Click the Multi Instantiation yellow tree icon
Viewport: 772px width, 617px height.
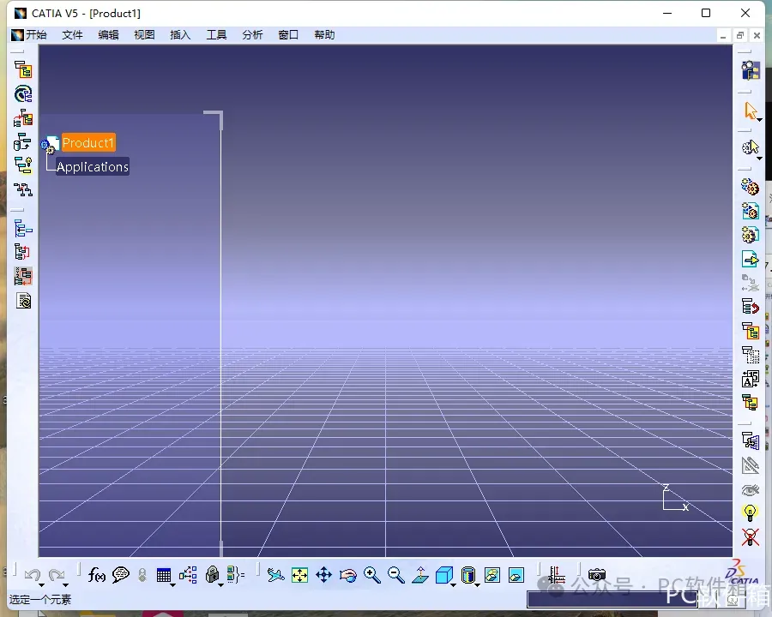click(750, 403)
